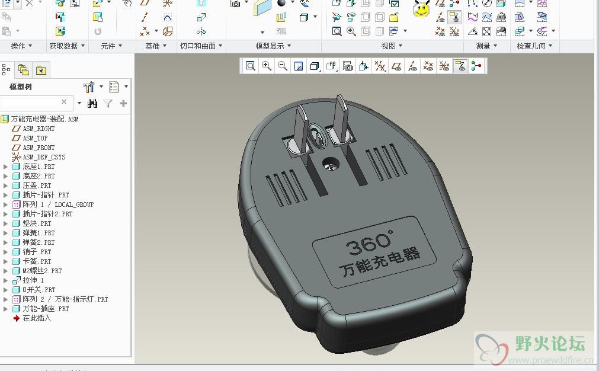Open display style cube in graphics toolbar
The image size is (599, 371).
click(x=315, y=66)
